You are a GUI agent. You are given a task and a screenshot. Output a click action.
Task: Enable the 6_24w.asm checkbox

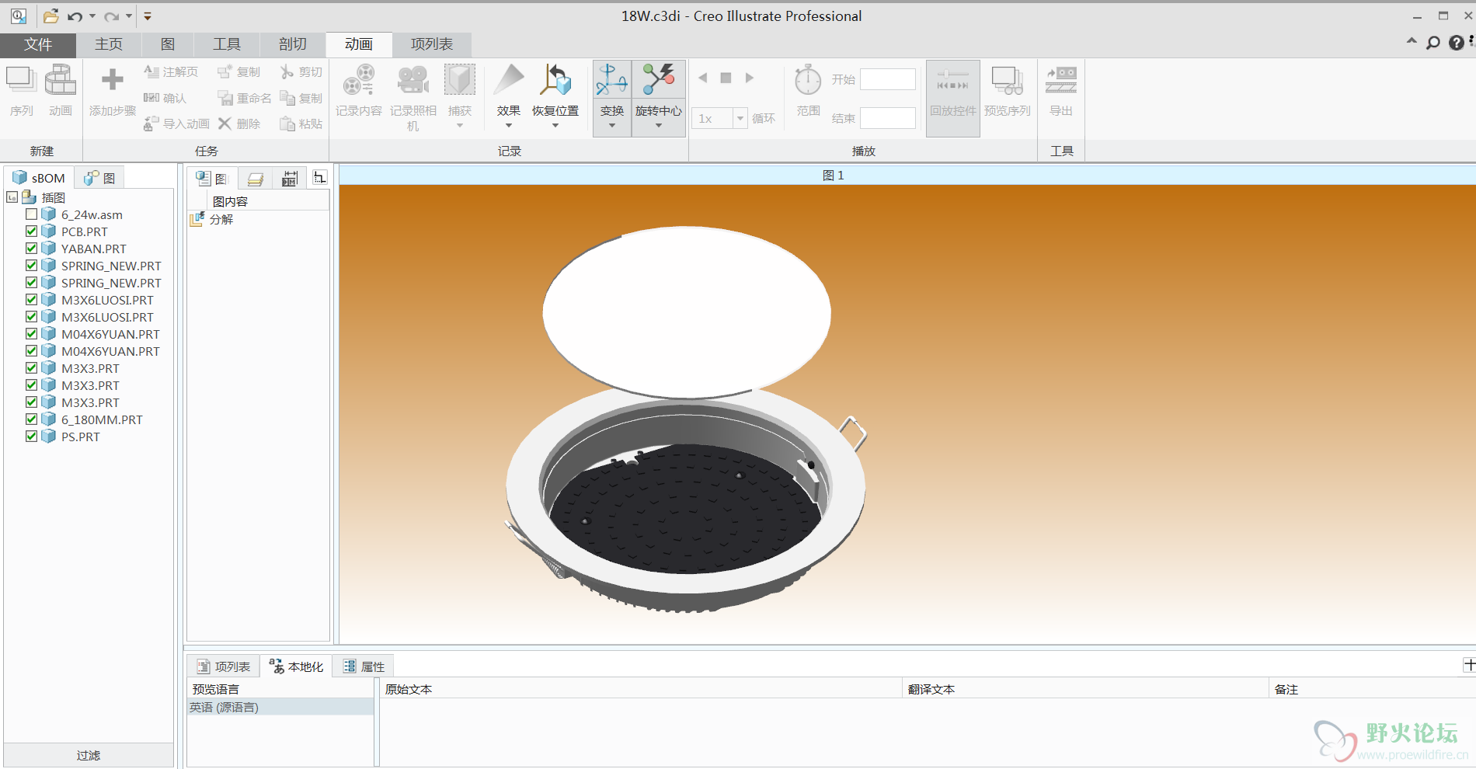coord(31,214)
